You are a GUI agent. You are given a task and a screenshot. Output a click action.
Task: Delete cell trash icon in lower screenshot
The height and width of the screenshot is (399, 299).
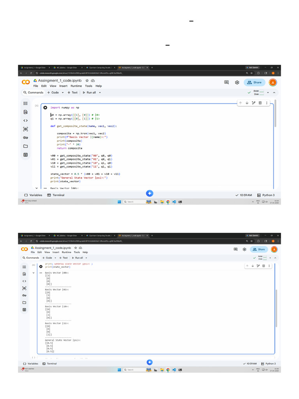(x=264, y=266)
